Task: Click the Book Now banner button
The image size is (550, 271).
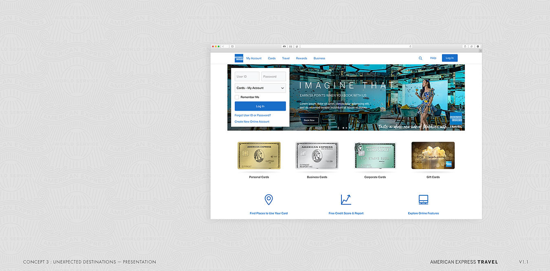Action: 309,120
